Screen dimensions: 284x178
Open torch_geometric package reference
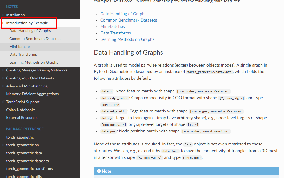pos(20,137)
